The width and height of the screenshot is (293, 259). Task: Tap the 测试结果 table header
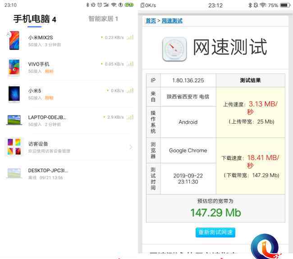click(250, 80)
